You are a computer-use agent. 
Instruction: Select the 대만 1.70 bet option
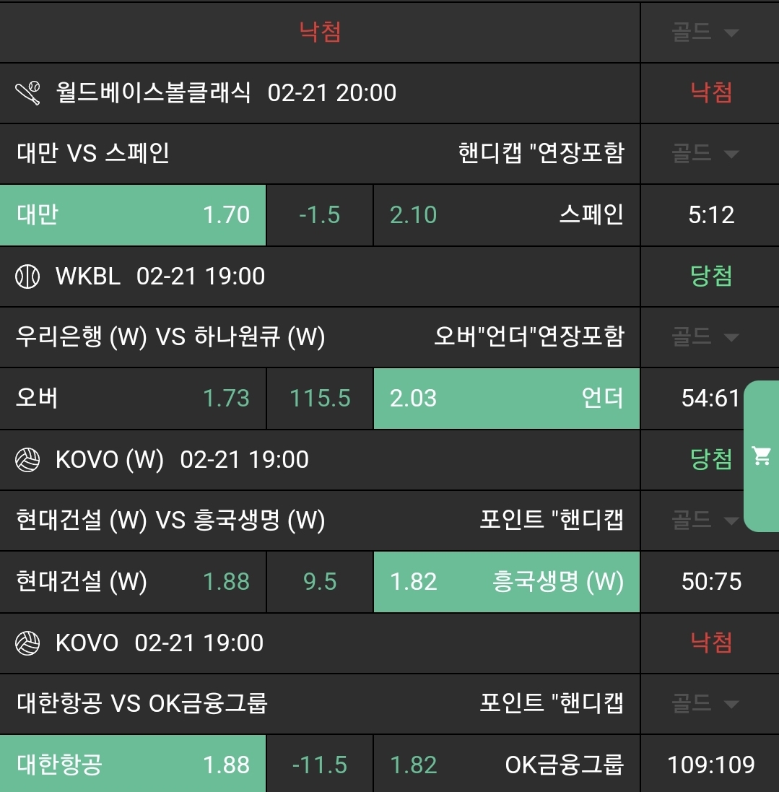tap(133, 215)
